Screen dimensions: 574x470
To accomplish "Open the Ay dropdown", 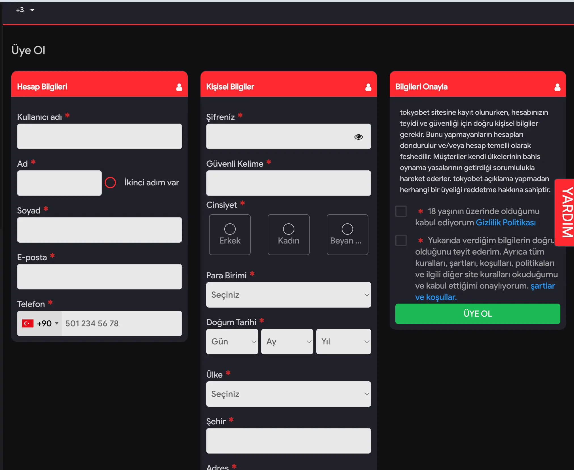I will [287, 342].
